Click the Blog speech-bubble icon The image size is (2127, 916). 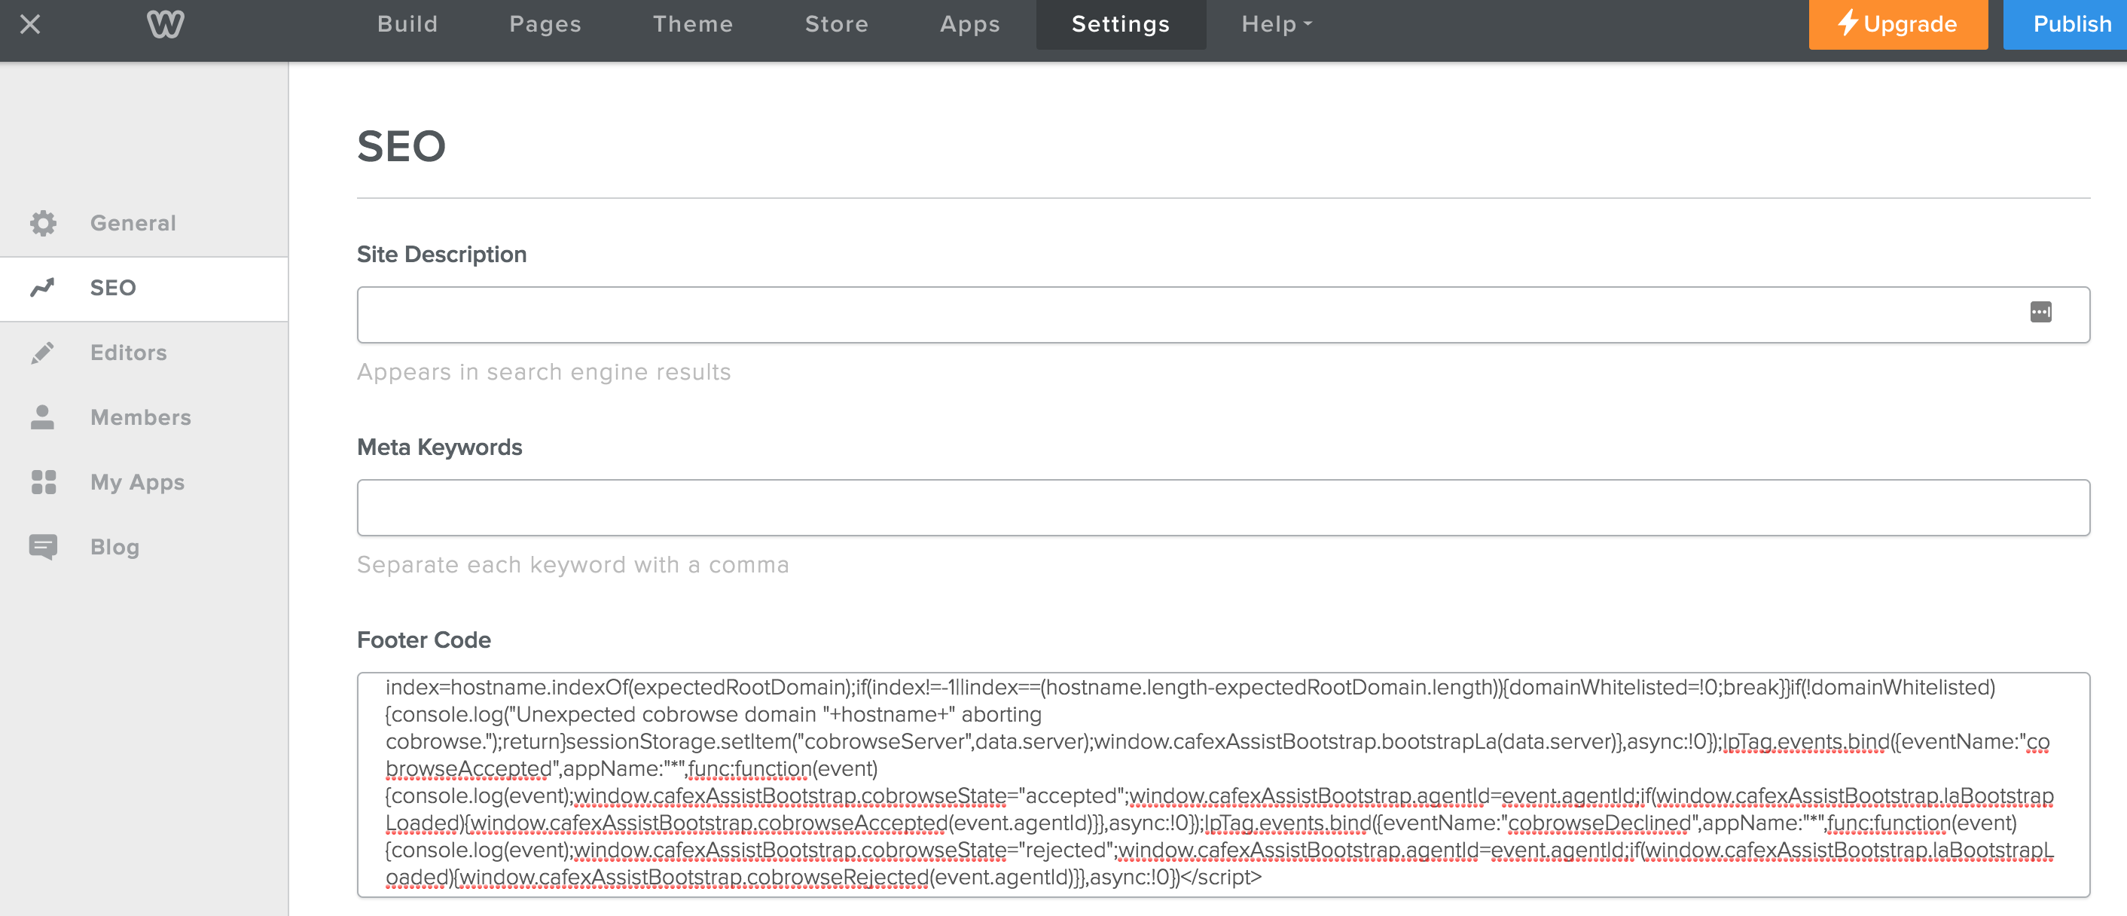[43, 547]
